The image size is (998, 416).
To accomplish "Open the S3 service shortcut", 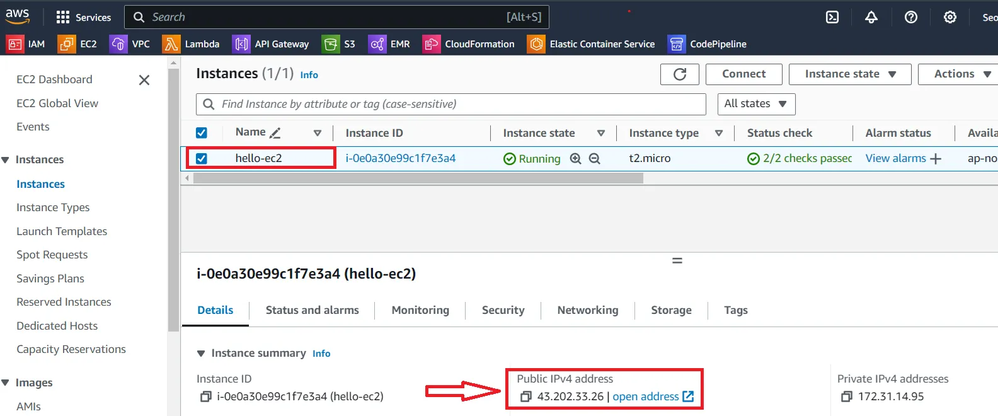I will [x=338, y=43].
